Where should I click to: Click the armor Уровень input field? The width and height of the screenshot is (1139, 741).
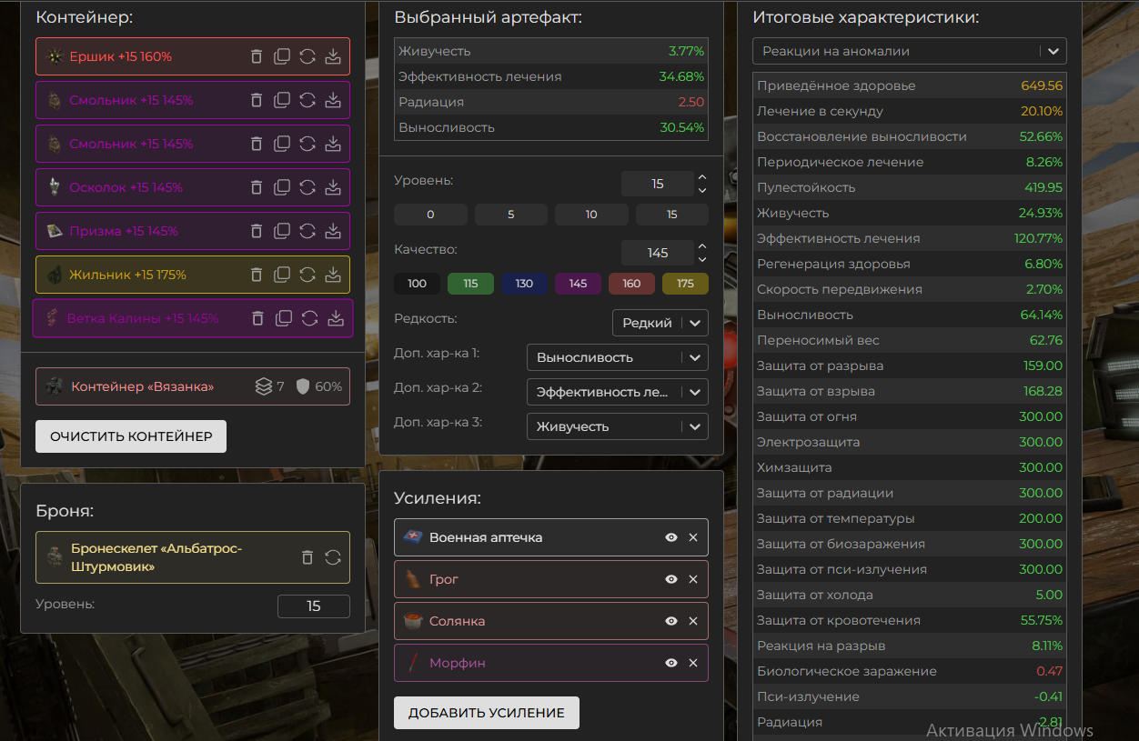click(x=313, y=606)
